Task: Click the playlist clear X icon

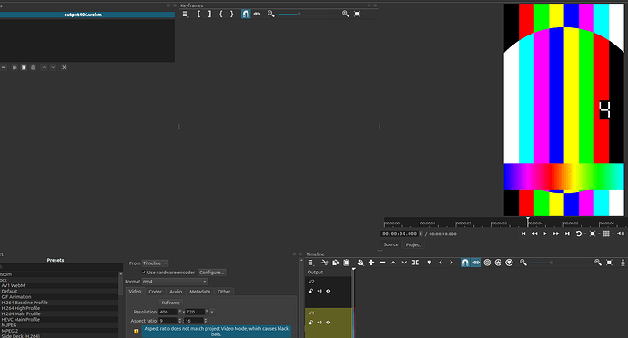Action: pyautogui.click(x=64, y=67)
